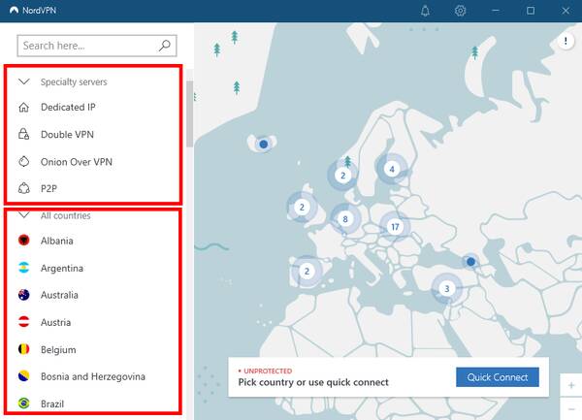The width and height of the screenshot is (582, 420).
Task: Open the notifications bell icon
Action: pos(425,11)
